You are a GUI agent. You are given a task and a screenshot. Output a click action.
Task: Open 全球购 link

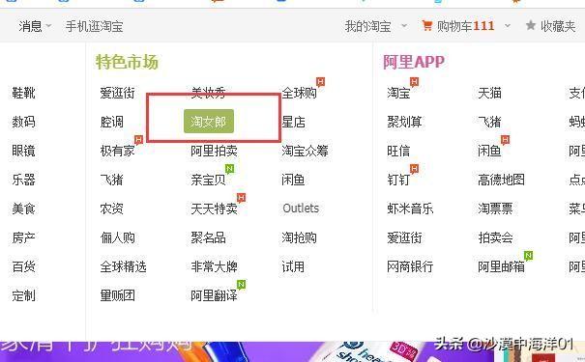tap(299, 93)
